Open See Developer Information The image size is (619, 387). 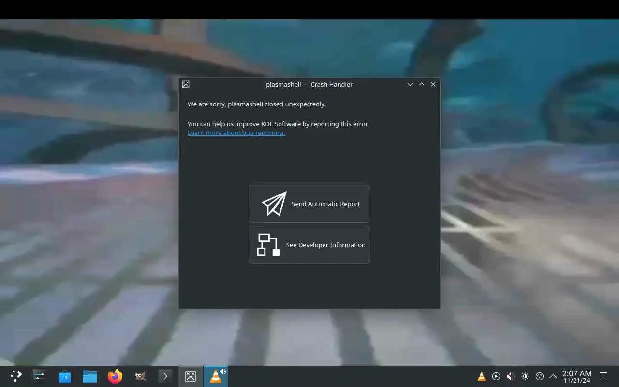point(309,245)
